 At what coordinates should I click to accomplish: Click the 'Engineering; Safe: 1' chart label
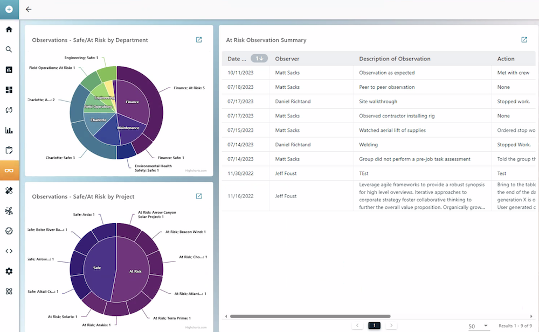pyautogui.click(x=81, y=58)
